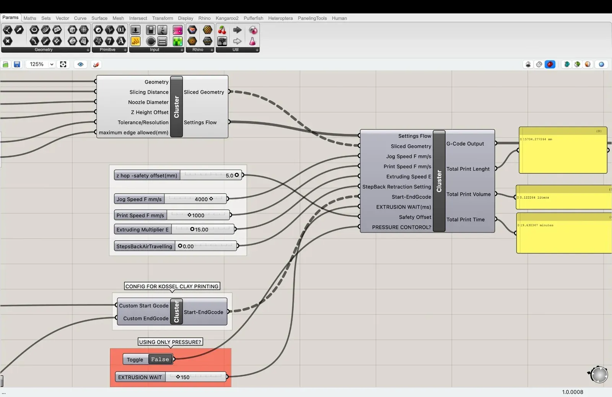The height and width of the screenshot is (397, 612).
Task: Open the Kangaroo2 tab
Action: [227, 18]
